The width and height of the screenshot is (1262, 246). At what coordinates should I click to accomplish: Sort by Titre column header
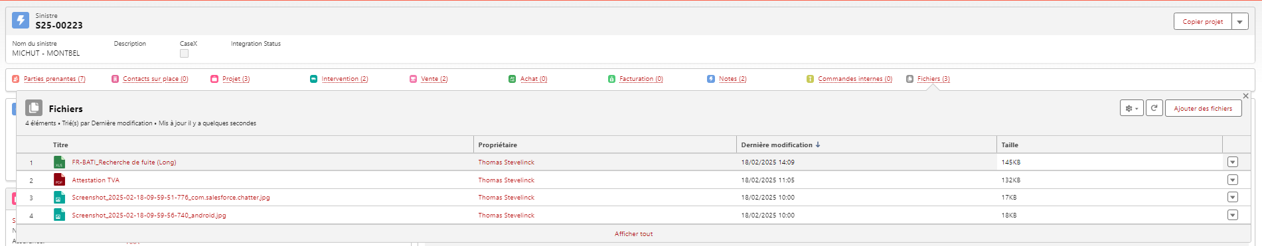click(x=60, y=145)
